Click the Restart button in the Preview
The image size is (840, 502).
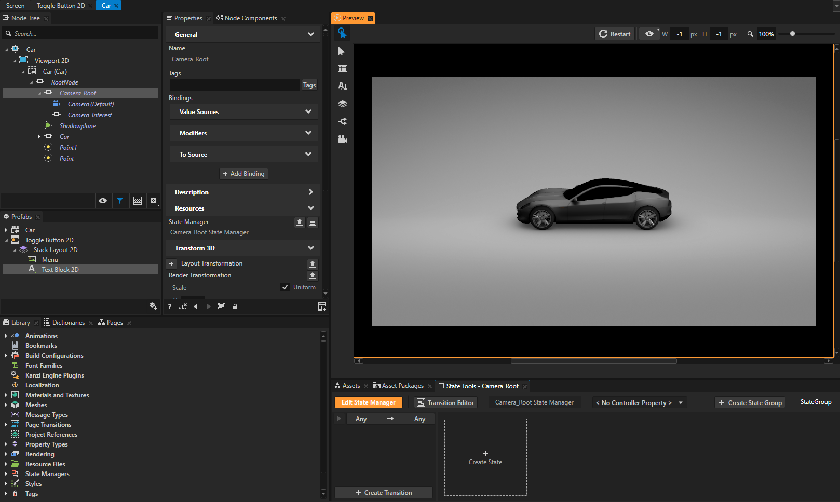(614, 34)
